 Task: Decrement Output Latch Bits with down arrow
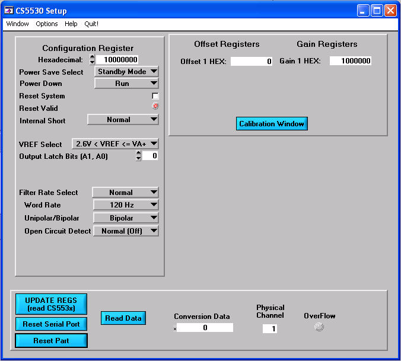138,158
